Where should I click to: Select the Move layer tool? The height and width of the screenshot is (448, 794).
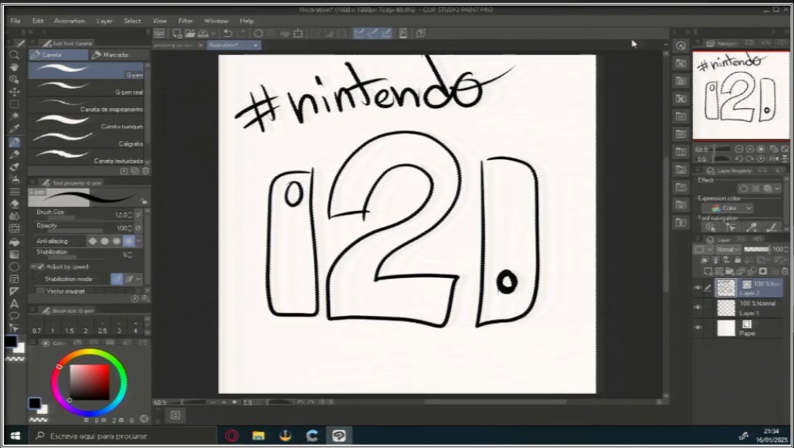[x=14, y=92]
